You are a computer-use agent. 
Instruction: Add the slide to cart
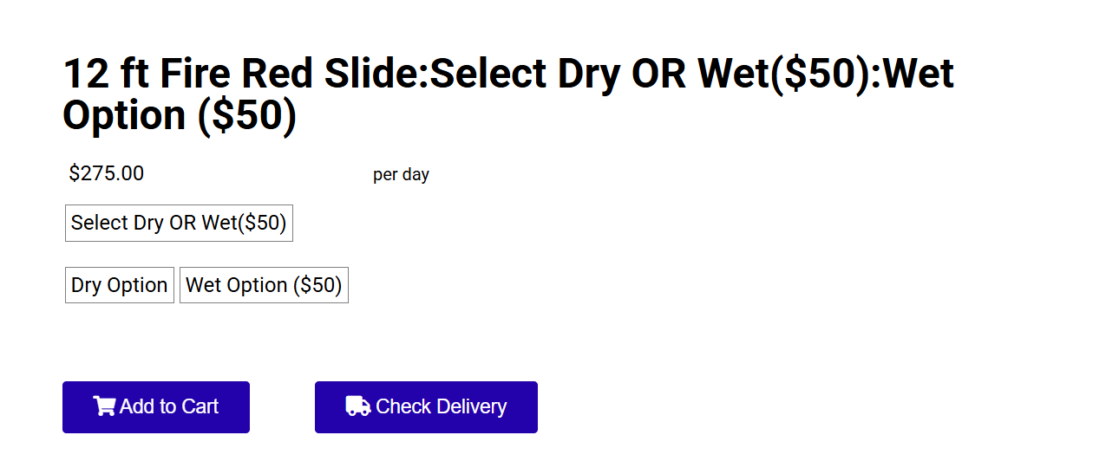pyautogui.click(x=156, y=407)
